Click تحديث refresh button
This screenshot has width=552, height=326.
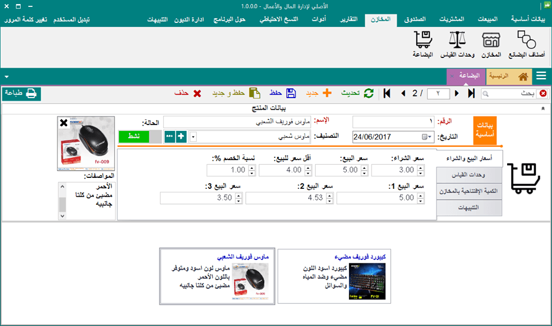(x=357, y=94)
